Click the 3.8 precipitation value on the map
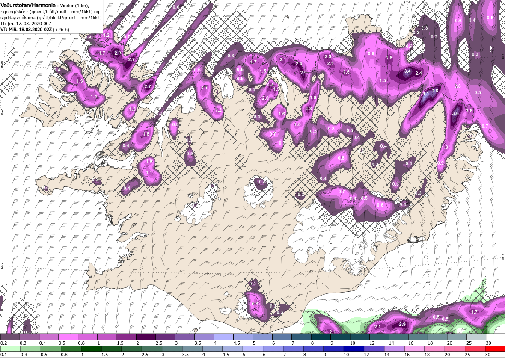The height and width of the screenshot is (358, 505). point(435,91)
